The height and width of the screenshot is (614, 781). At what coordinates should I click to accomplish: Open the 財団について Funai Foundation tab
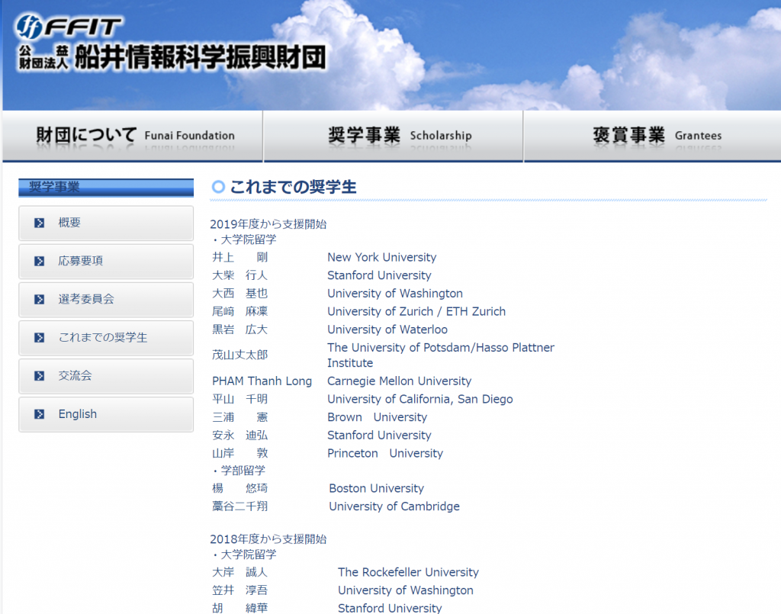coord(134,136)
